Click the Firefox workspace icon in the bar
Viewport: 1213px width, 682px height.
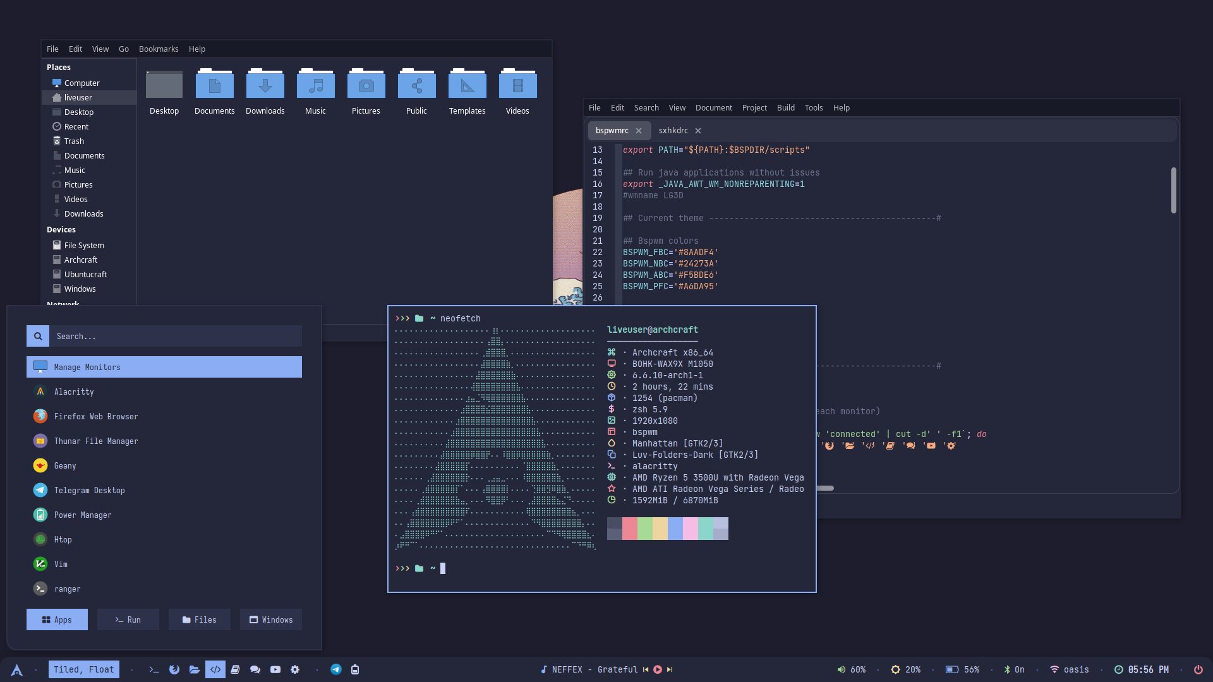[174, 669]
